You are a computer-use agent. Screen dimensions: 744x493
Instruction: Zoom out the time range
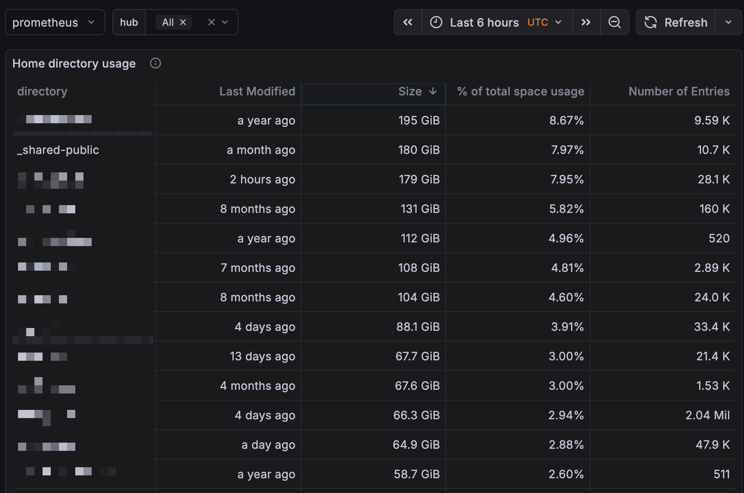tap(614, 22)
